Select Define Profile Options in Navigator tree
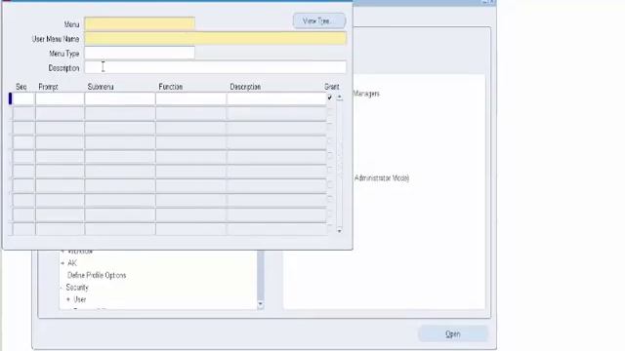Viewport: 625px width, 351px height. pyautogui.click(x=97, y=275)
